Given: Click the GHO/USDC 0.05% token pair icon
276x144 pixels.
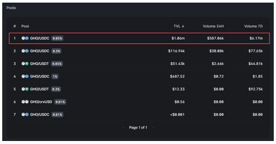Looking at the screenshot, I should 25,38.
